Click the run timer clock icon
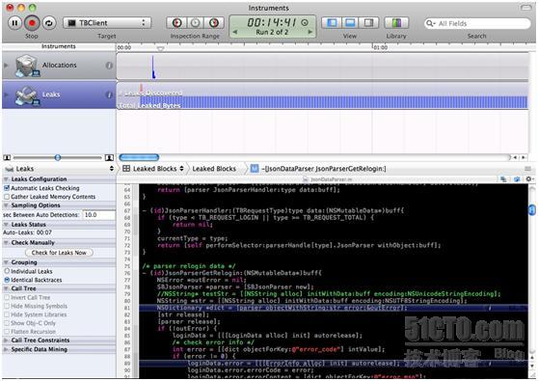Image resolution: width=538 pixels, height=381 pixels. [305, 22]
